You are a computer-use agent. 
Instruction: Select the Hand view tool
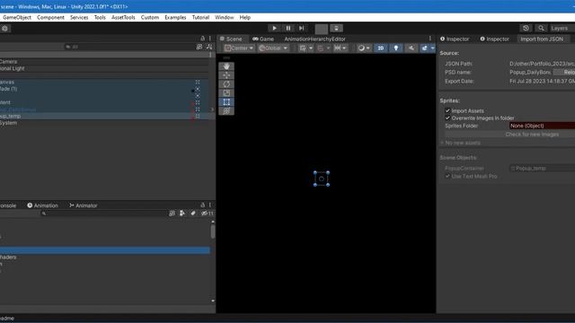(226, 66)
